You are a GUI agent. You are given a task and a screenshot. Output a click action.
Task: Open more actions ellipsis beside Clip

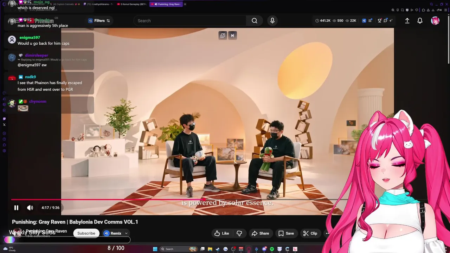pos(327,233)
